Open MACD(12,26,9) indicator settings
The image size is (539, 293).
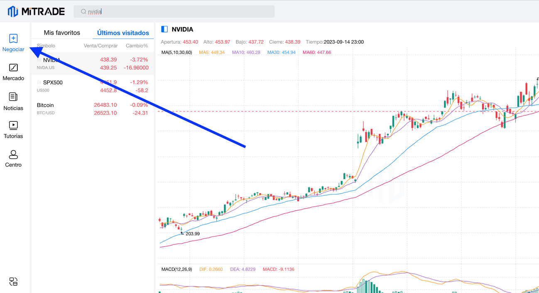tap(176, 269)
